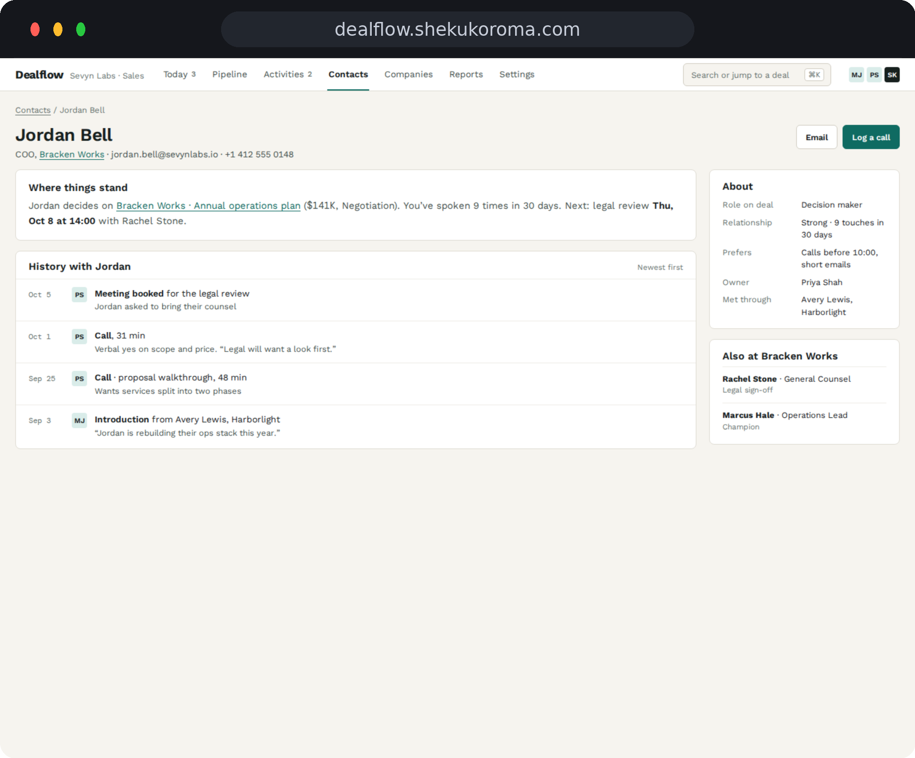
Task: Open Marcus Hale contact entry
Action: coord(804,420)
